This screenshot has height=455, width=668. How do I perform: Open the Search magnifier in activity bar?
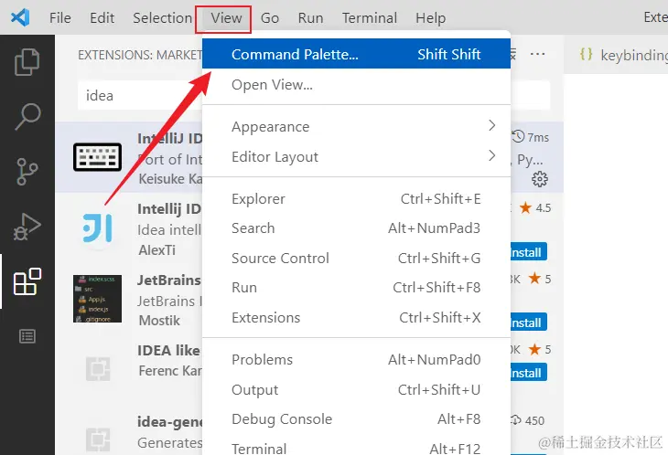click(x=27, y=116)
